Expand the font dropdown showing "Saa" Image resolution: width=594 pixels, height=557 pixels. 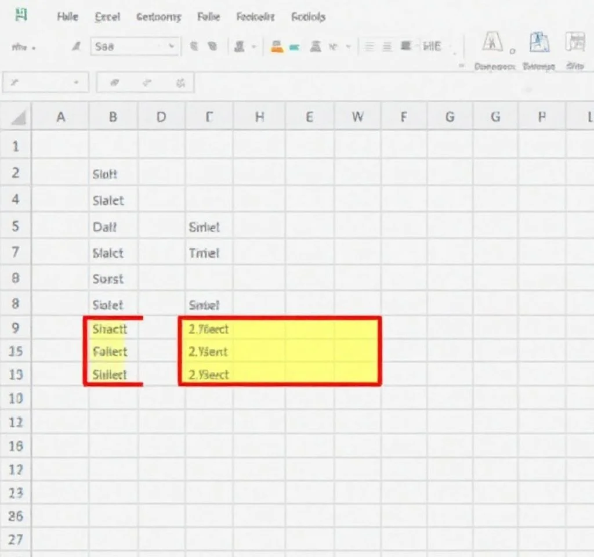click(172, 47)
